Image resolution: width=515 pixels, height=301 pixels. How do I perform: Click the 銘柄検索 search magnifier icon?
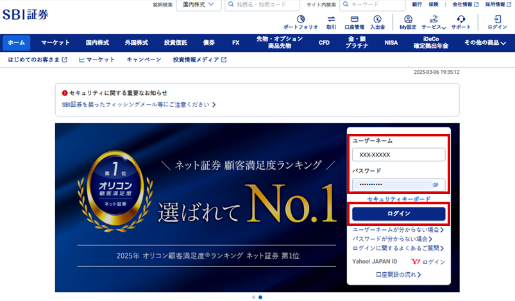point(231,4)
